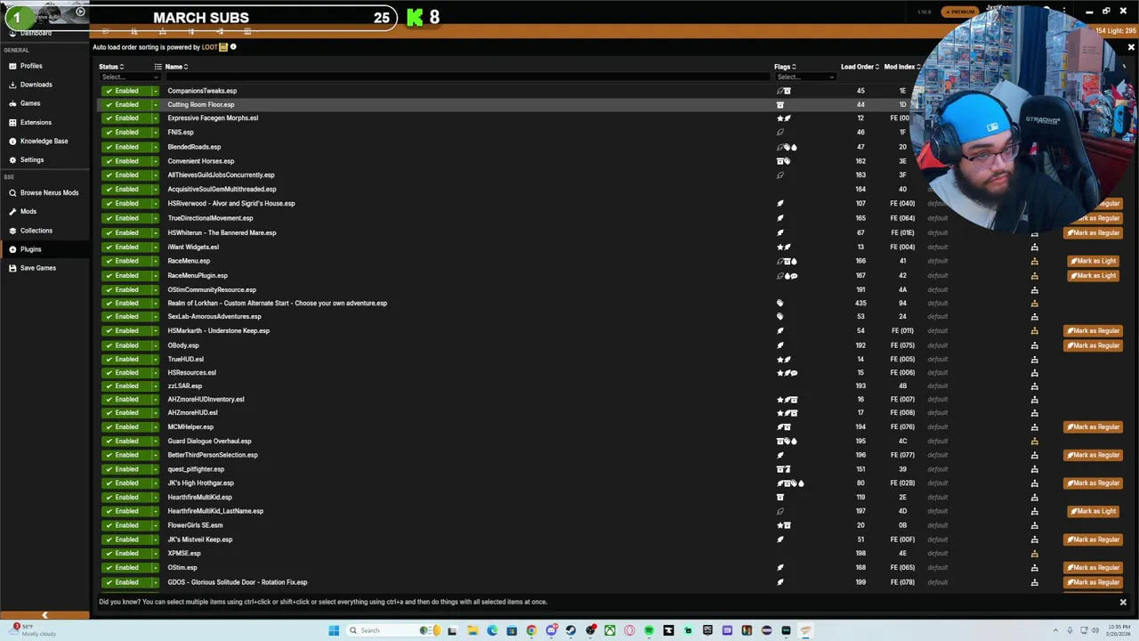Toggle Enabled status for CompanionsTweaks.esp
The width and height of the screenshot is (1139, 641).
tap(125, 91)
